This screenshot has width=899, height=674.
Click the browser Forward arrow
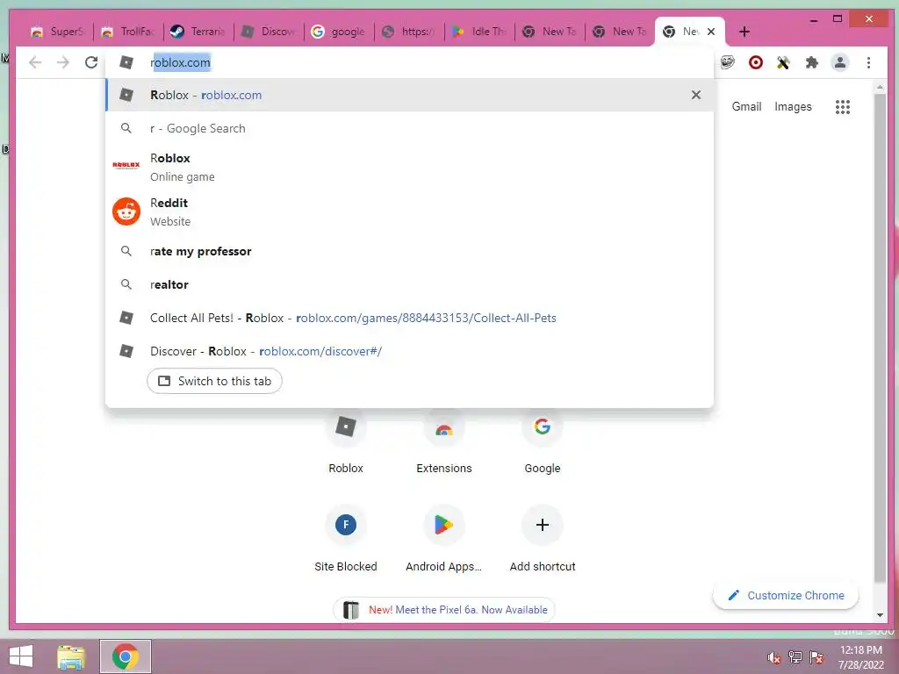pos(63,62)
